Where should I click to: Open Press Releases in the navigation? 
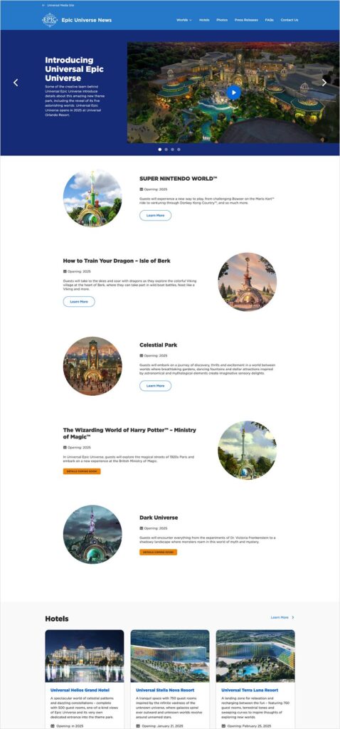(246, 20)
